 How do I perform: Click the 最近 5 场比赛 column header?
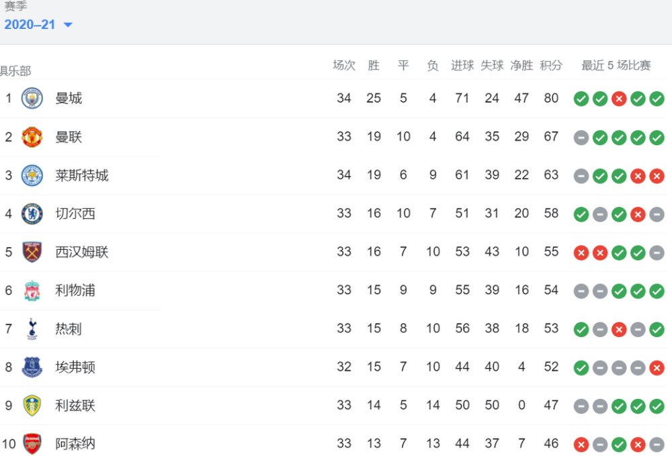point(616,65)
